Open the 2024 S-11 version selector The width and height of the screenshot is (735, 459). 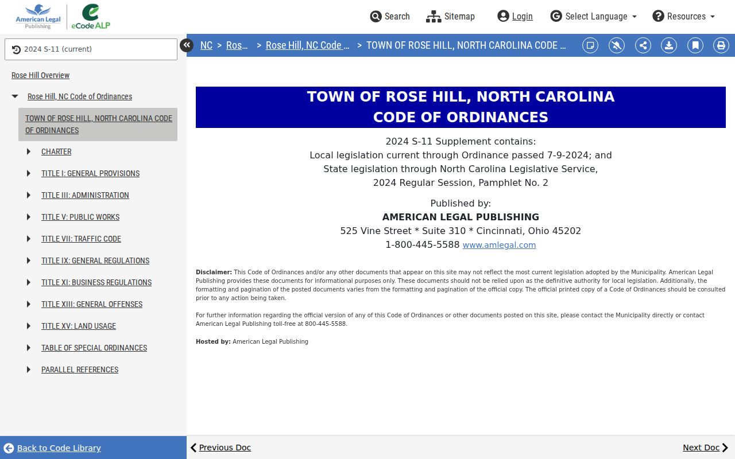point(91,49)
